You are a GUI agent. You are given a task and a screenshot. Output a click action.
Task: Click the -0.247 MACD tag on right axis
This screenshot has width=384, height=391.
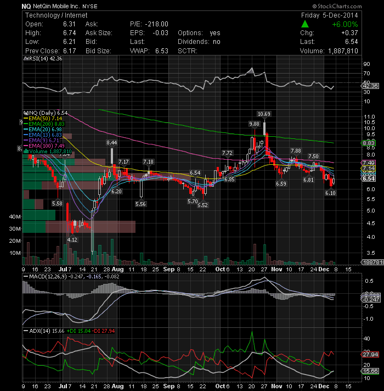click(371, 299)
